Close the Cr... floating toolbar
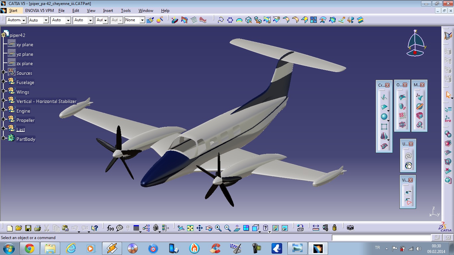Image resolution: width=454 pixels, height=255 pixels. (388, 85)
